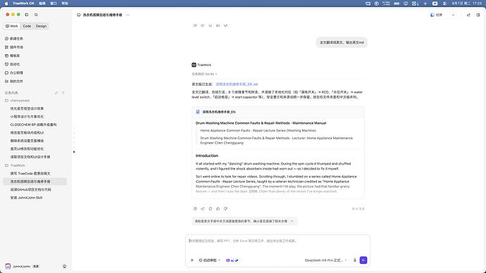
Task: Share the response with the lower share icon
Action: [203, 209]
